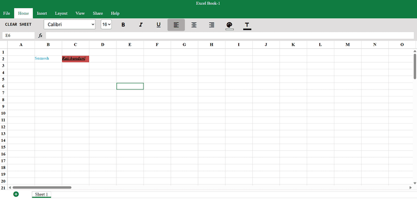Screen dimensions: 417x199
Task: Select column header H
Action: click(212, 45)
